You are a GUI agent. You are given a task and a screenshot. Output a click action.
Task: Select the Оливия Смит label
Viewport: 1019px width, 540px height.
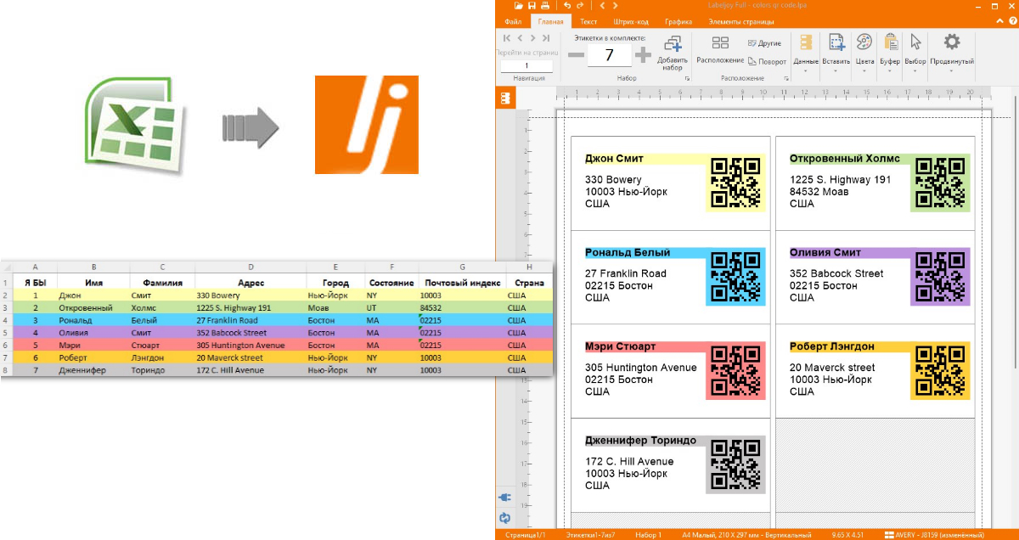[x=875, y=277]
